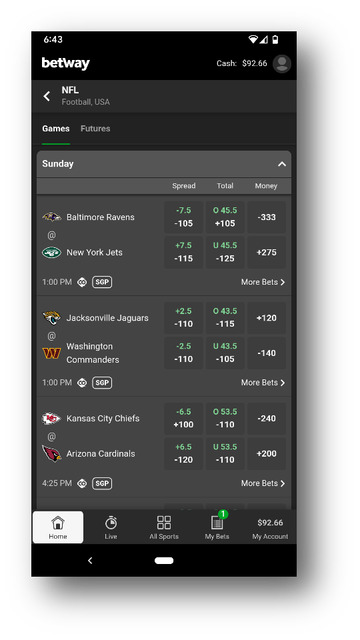Tap the live-stream eye icon for Ravens game

click(82, 282)
